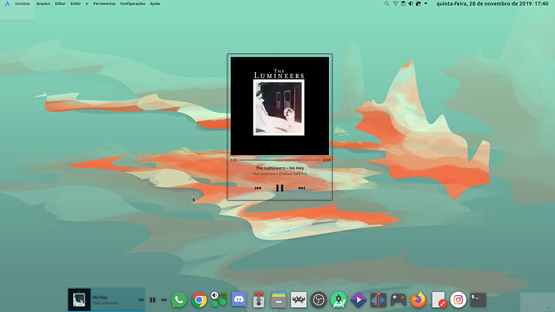Image resolution: width=555 pixels, height=312 pixels.
Task: Launch Firefox from the dock
Action: tap(418, 300)
